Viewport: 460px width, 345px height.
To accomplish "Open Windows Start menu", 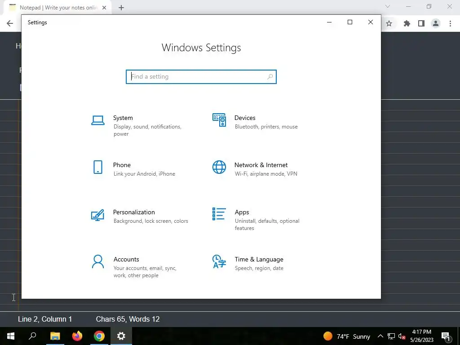I will (11, 336).
